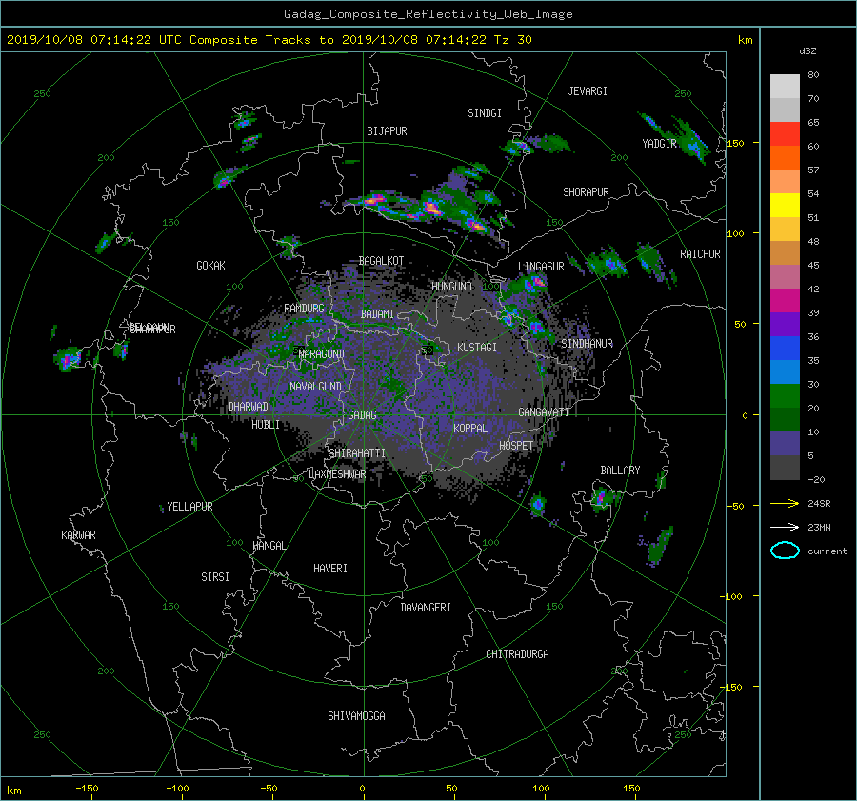Click the SHIVAMOGGA city label

(x=356, y=715)
